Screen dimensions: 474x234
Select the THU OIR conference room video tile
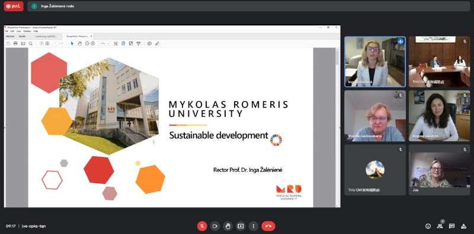[439, 62]
